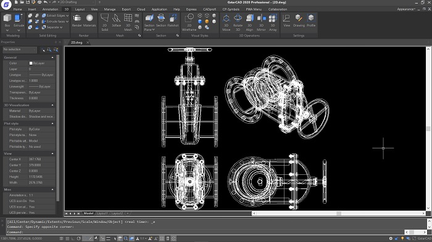
Task: Toggle the workspace settings gear in status bar
Action: [x=391, y=238]
